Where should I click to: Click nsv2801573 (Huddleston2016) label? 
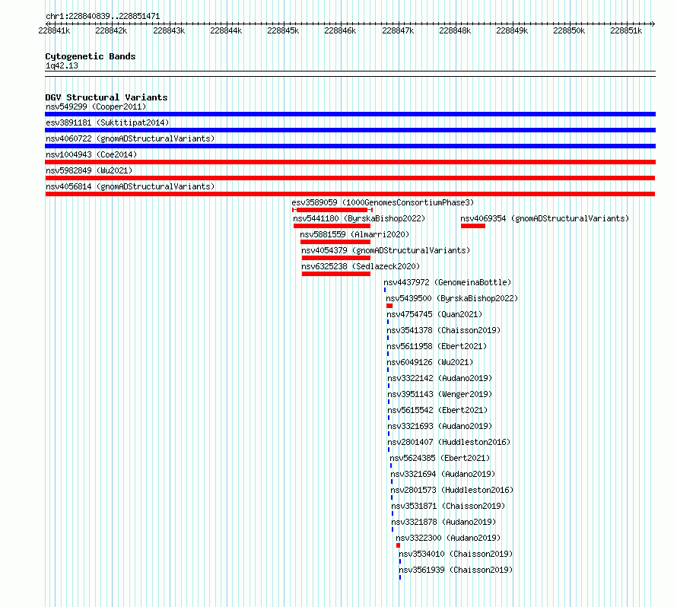pyautogui.click(x=452, y=490)
